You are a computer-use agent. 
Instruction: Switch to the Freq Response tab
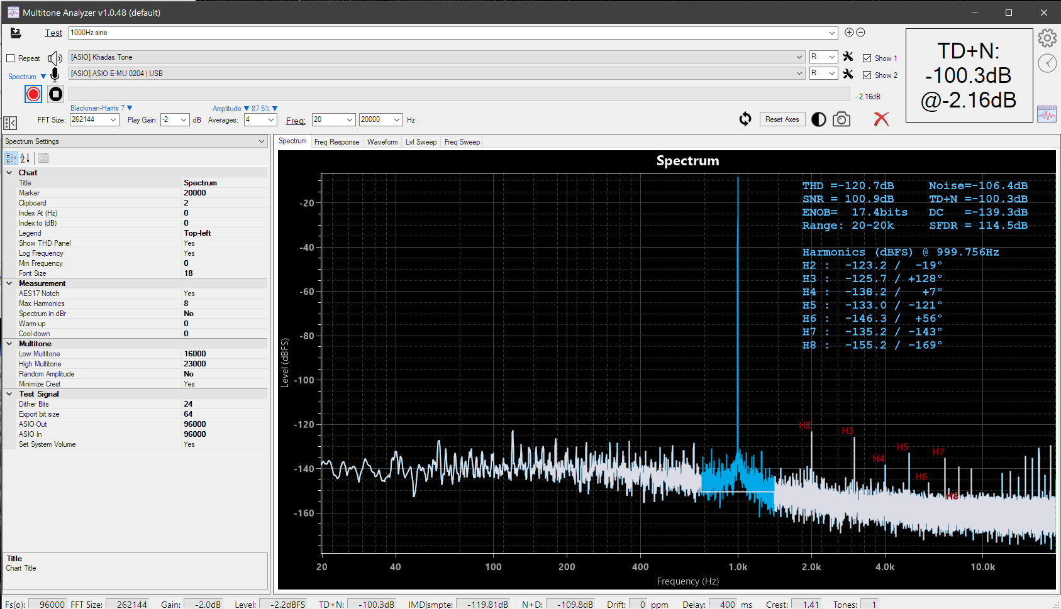(x=336, y=142)
